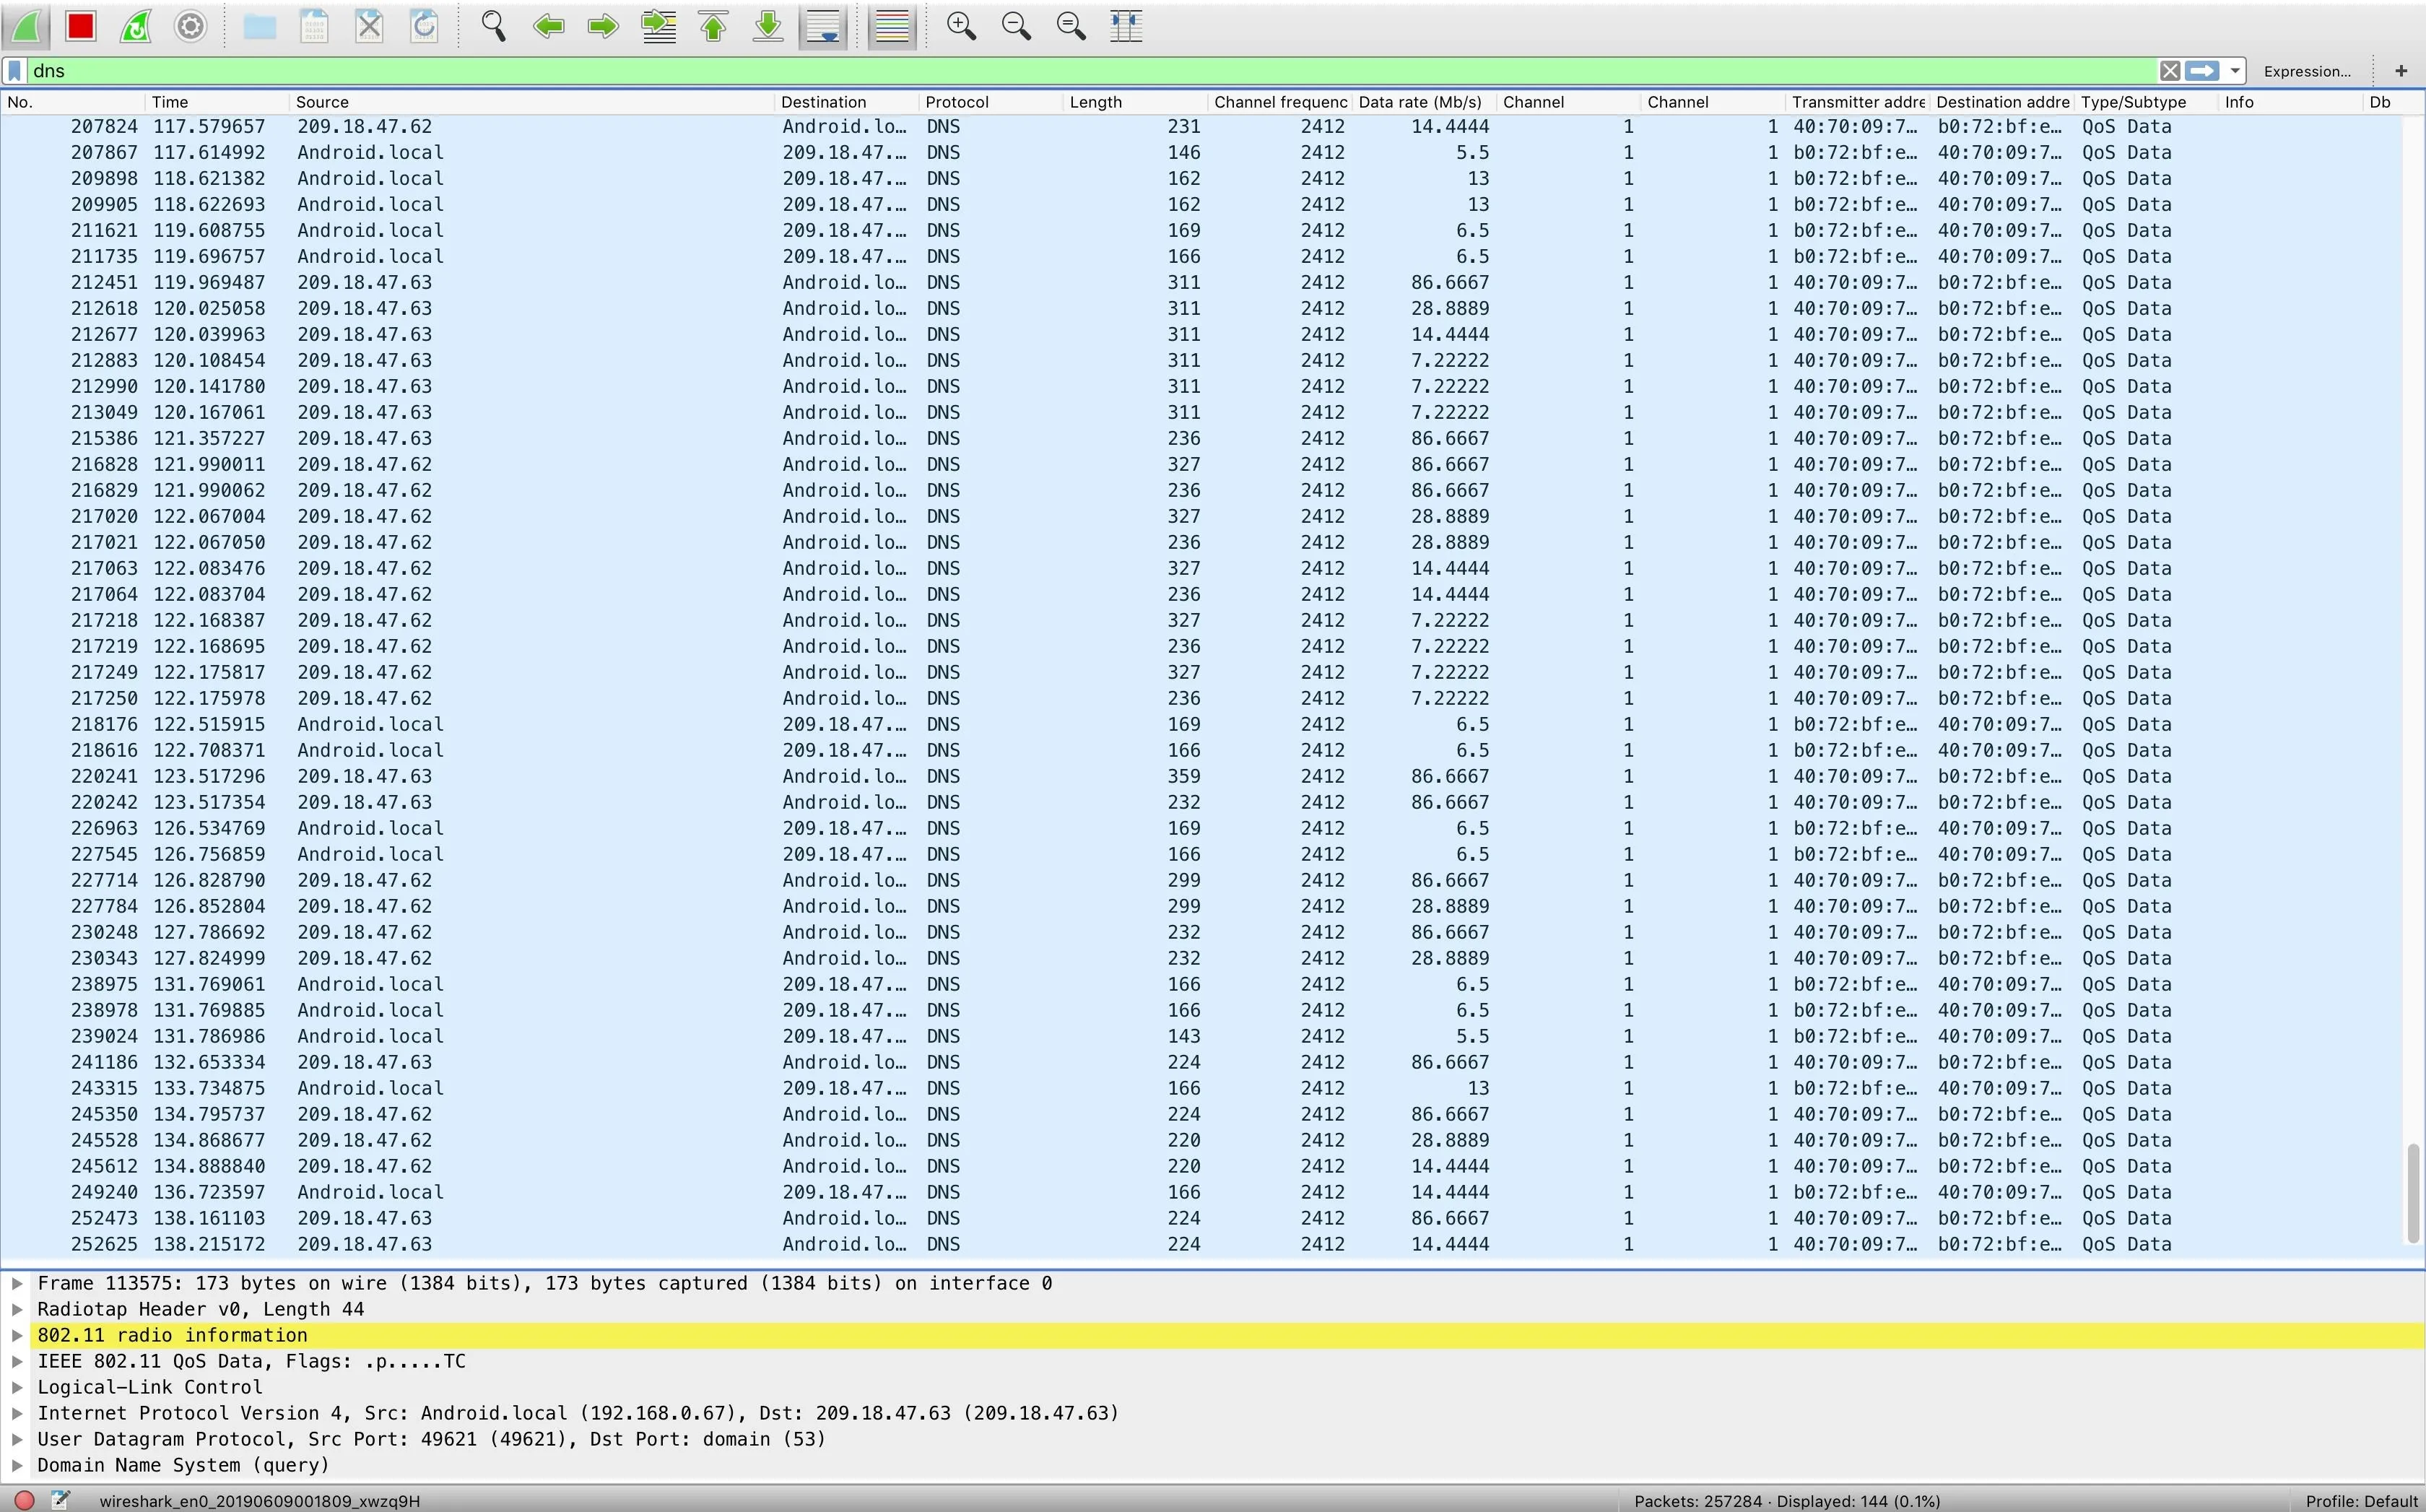
Task: Toggle packet list colorization
Action: pyautogui.click(x=892, y=26)
